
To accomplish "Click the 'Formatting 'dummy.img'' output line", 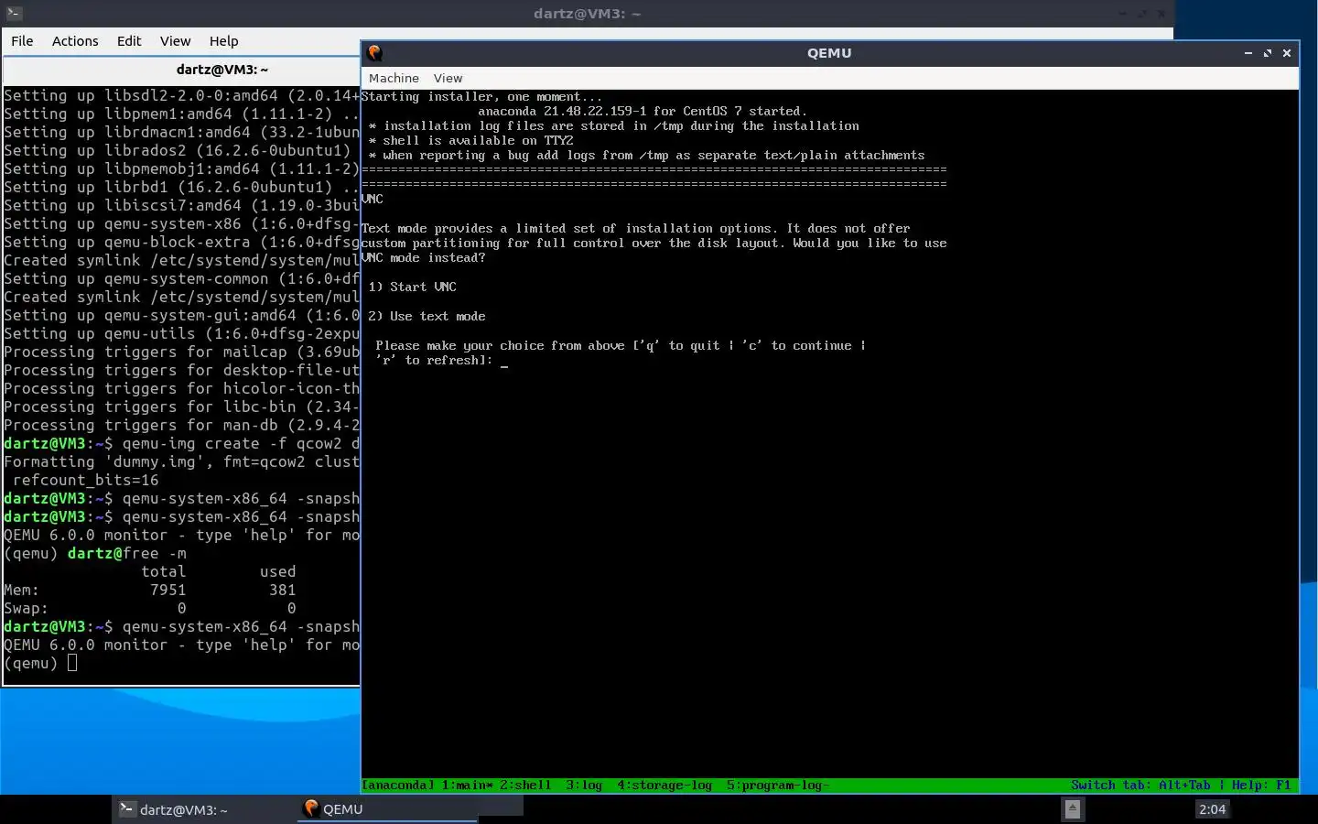I will (x=181, y=461).
